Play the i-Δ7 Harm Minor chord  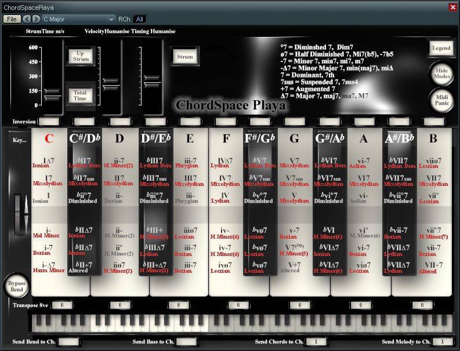pos(49,268)
